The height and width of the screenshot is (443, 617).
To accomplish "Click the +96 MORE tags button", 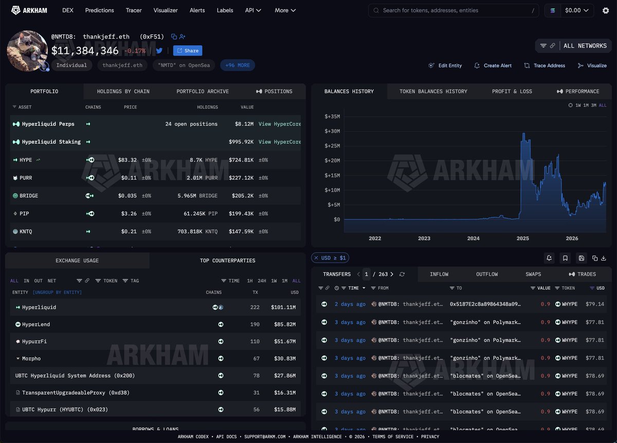I will click(x=238, y=65).
